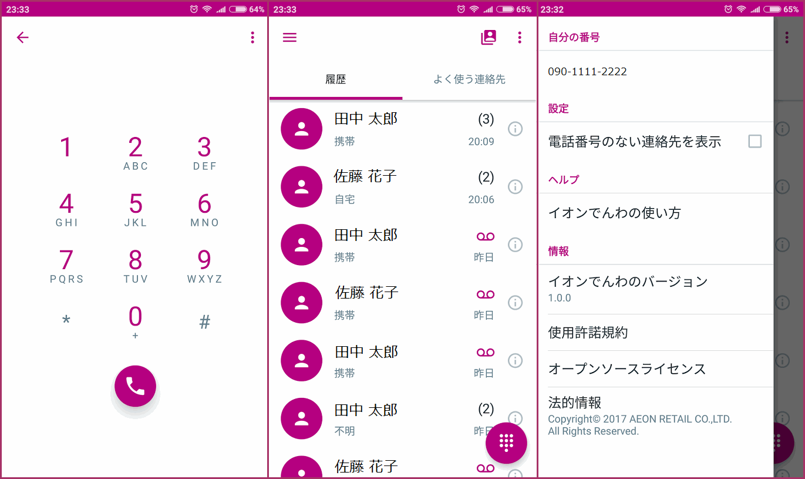Screen dimensions: 805x479
Task: Click the (3) call count for 田中 太郎
Action: click(x=486, y=120)
